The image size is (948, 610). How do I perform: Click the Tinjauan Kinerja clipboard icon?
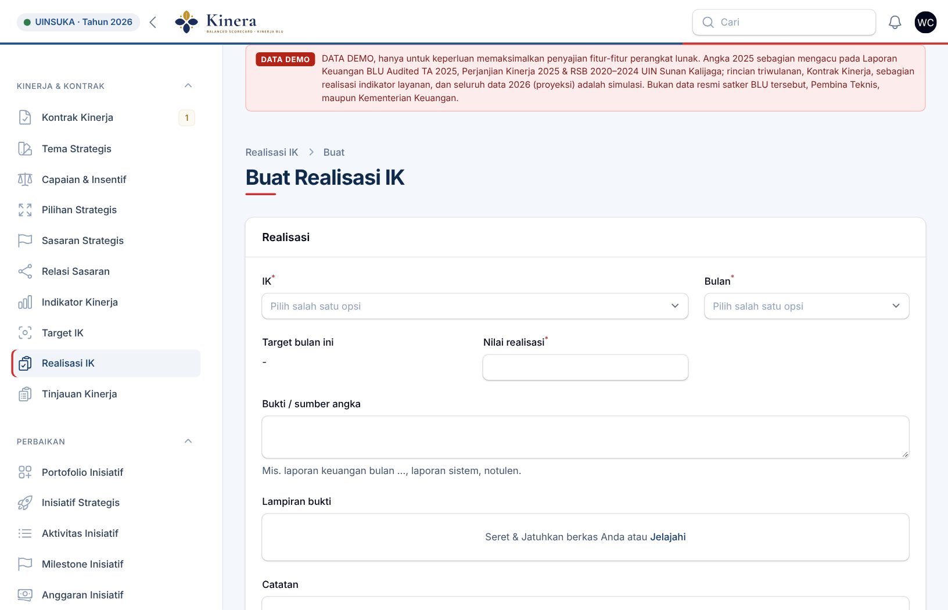pyautogui.click(x=25, y=394)
